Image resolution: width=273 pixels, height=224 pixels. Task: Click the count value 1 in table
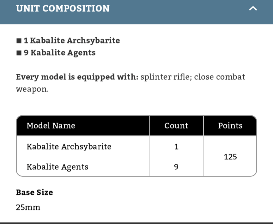(x=176, y=147)
